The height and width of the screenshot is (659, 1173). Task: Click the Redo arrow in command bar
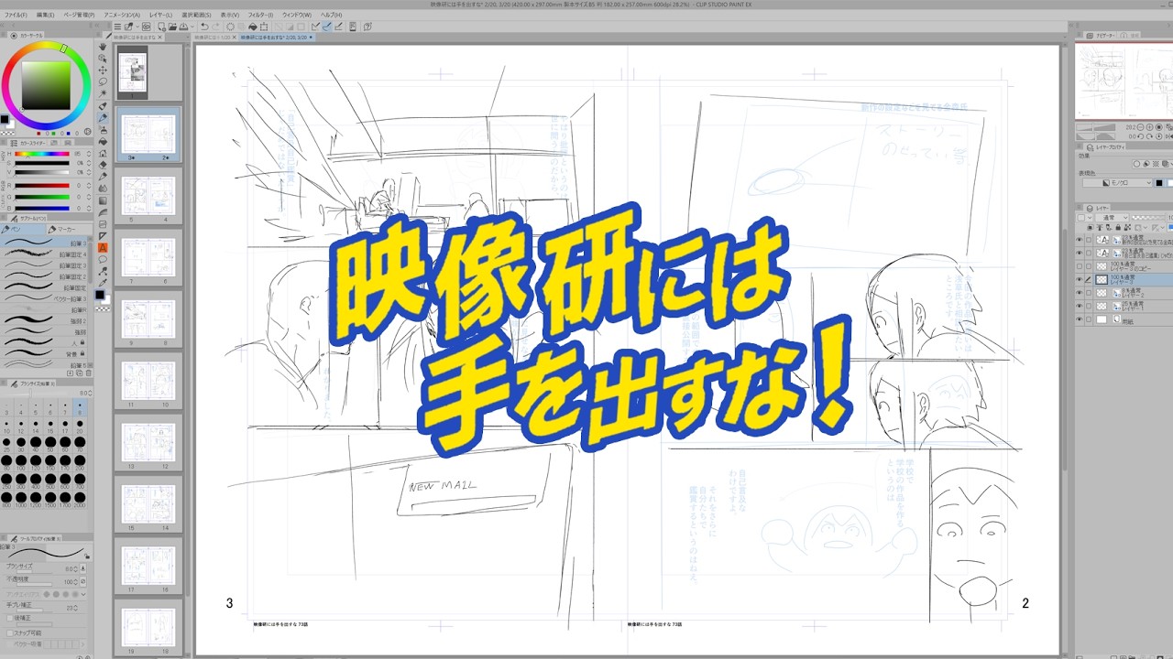[x=216, y=26]
